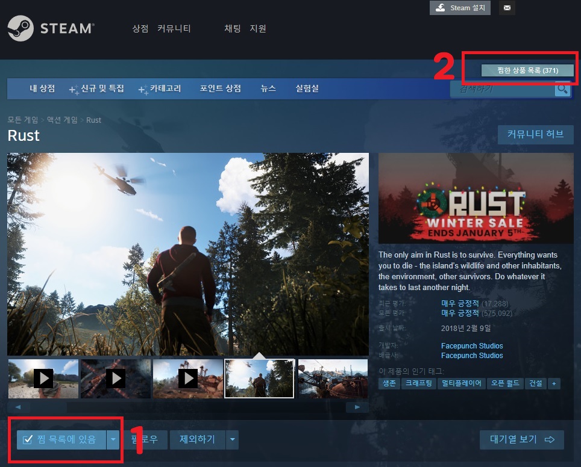Click the 제외하기 ignore button
The width and height of the screenshot is (581, 467).
click(197, 439)
